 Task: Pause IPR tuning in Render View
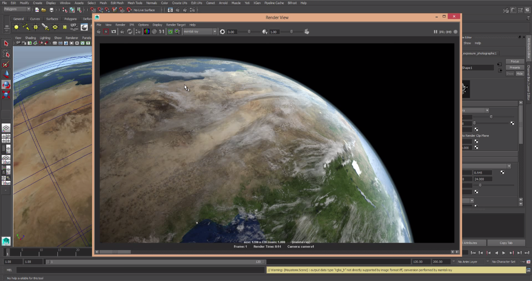[x=435, y=32]
